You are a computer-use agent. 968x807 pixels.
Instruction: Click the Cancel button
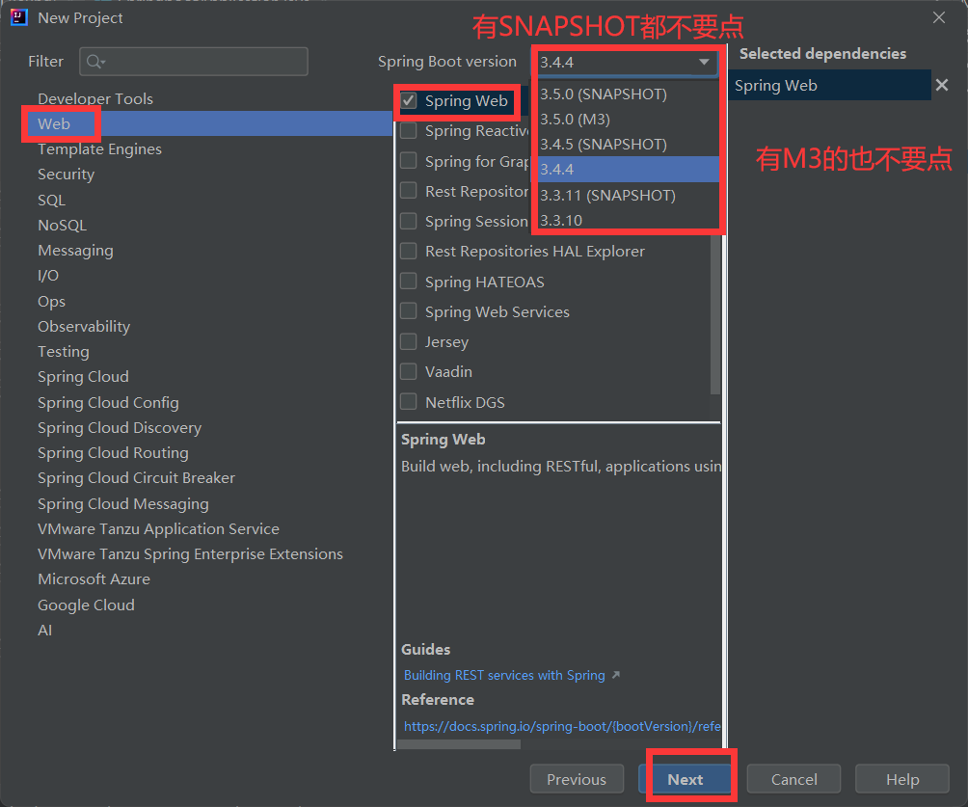coord(793,779)
